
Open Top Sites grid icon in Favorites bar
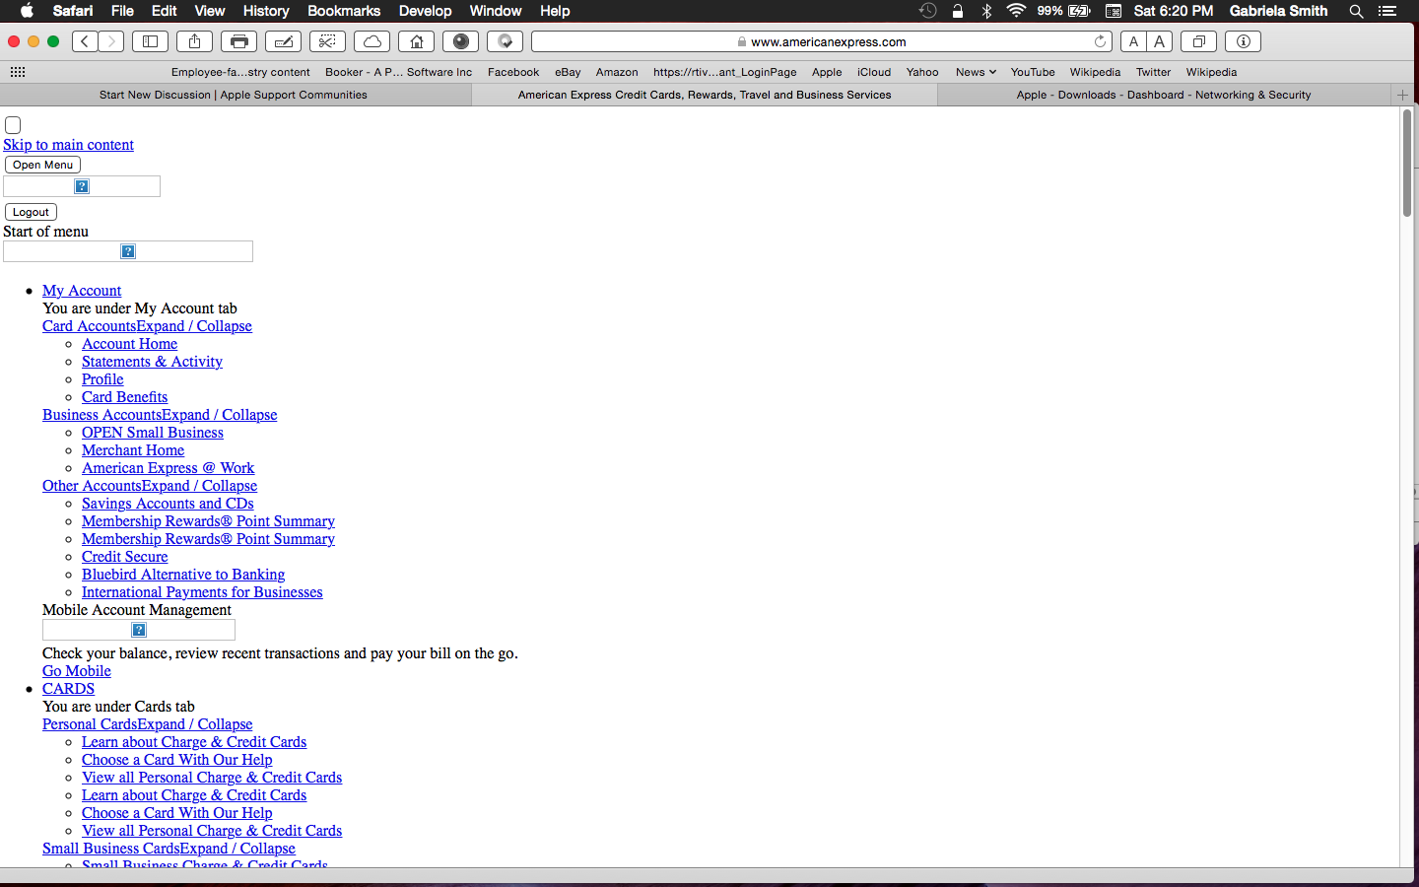click(x=18, y=72)
